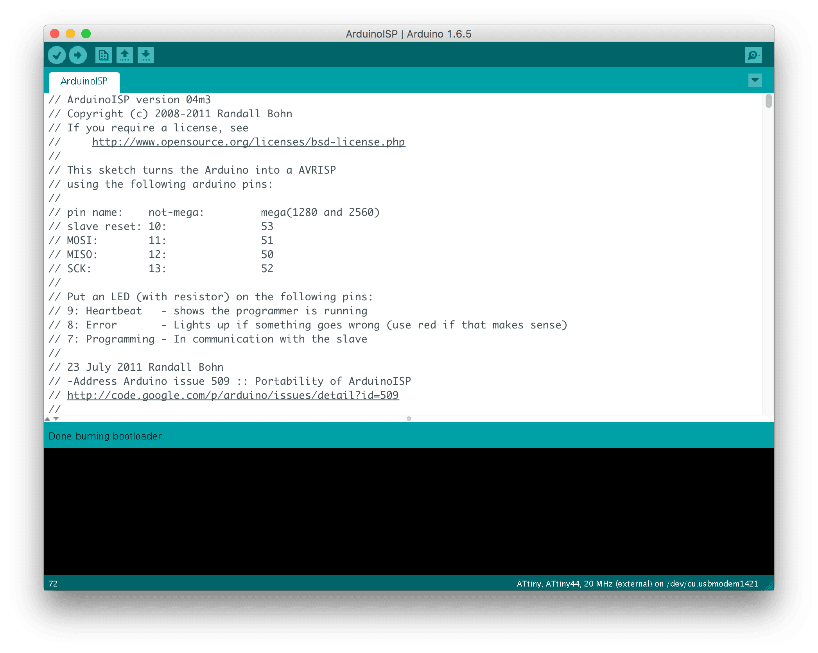Click the 'If you require a license, see' line

pos(149,128)
